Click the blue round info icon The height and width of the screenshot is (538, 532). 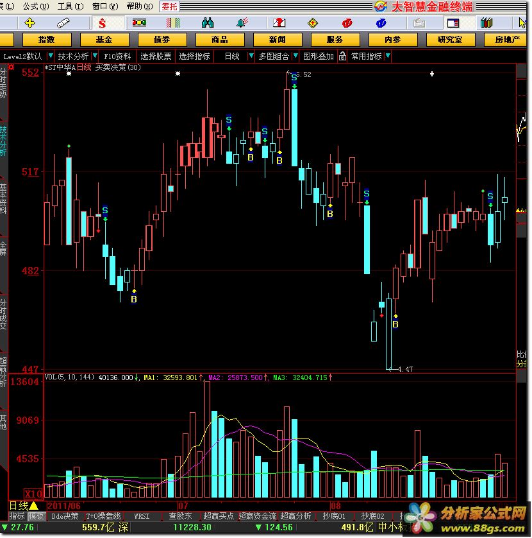(381, 23)
